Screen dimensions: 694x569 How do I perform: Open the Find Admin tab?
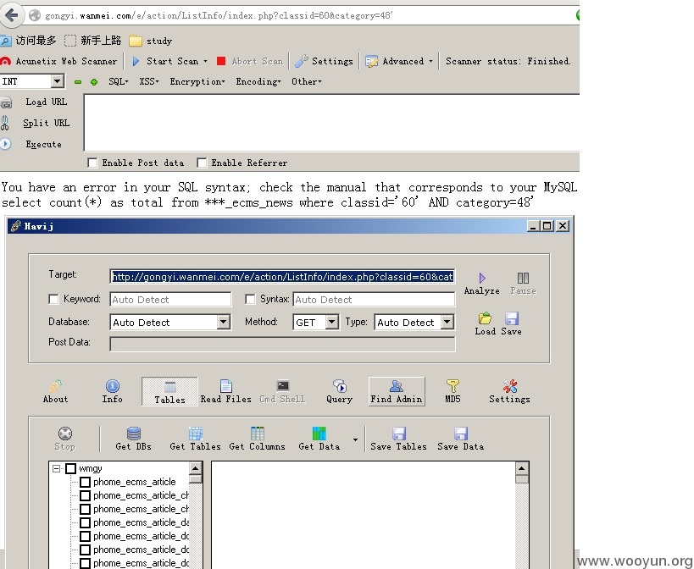tap(397, 392)
